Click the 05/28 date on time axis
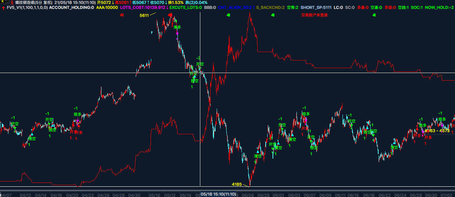The height and width of the screenshot is (197, 455). click(263, 194)
